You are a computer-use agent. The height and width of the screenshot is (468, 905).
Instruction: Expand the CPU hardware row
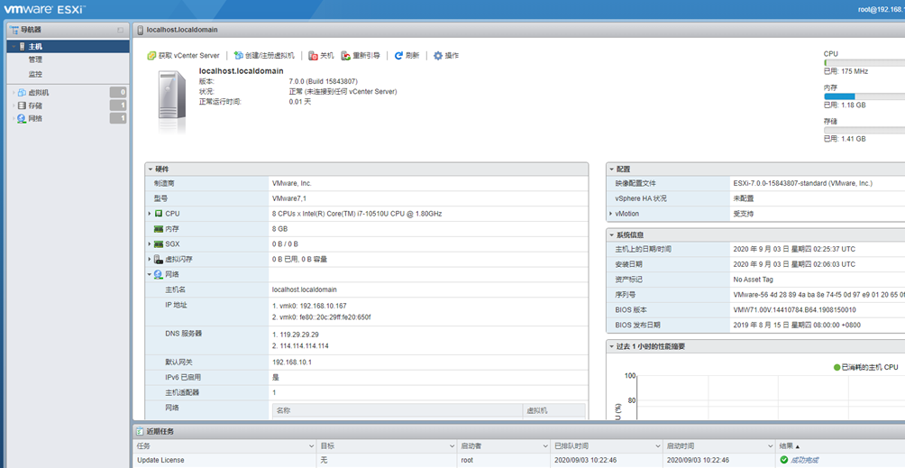click(150, 214)
